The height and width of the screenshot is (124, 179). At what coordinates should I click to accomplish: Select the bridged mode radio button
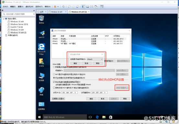54,67
